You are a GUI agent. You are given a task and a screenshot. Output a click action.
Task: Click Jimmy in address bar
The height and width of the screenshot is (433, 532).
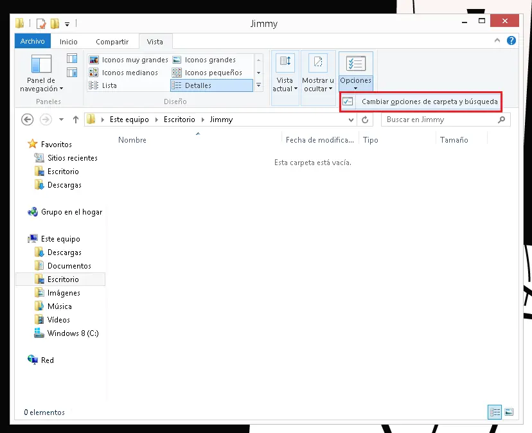tap(221, 119)
